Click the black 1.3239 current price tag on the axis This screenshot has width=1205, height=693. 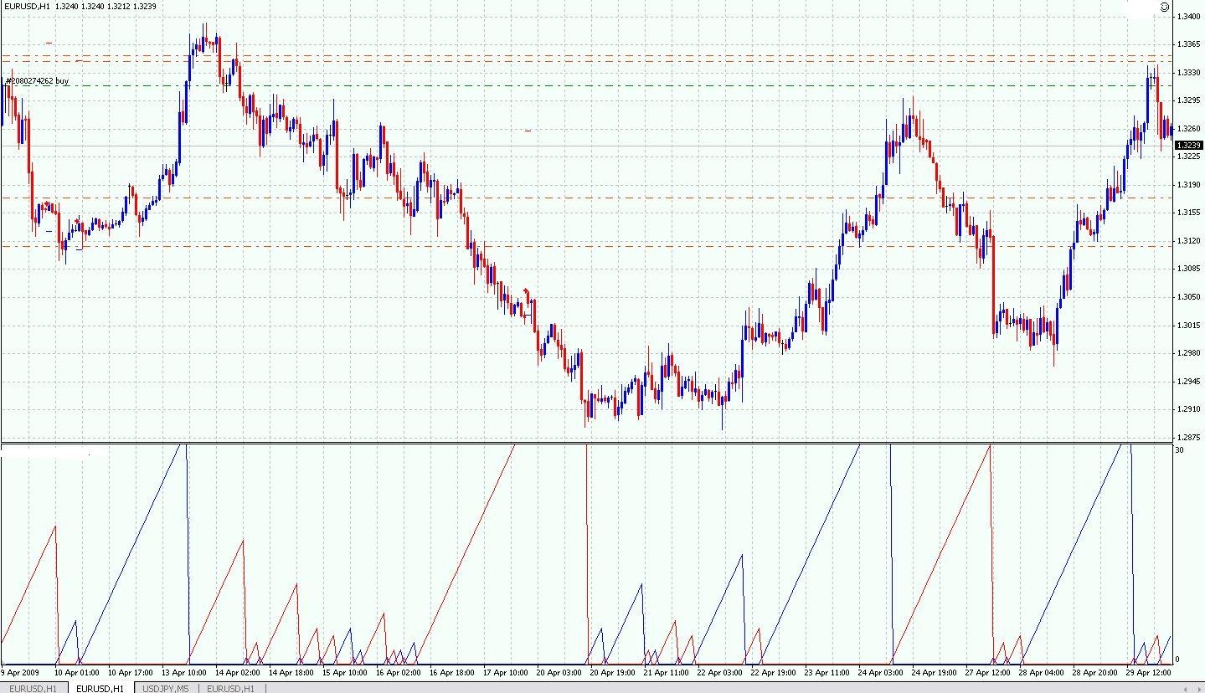[1190, 146]
